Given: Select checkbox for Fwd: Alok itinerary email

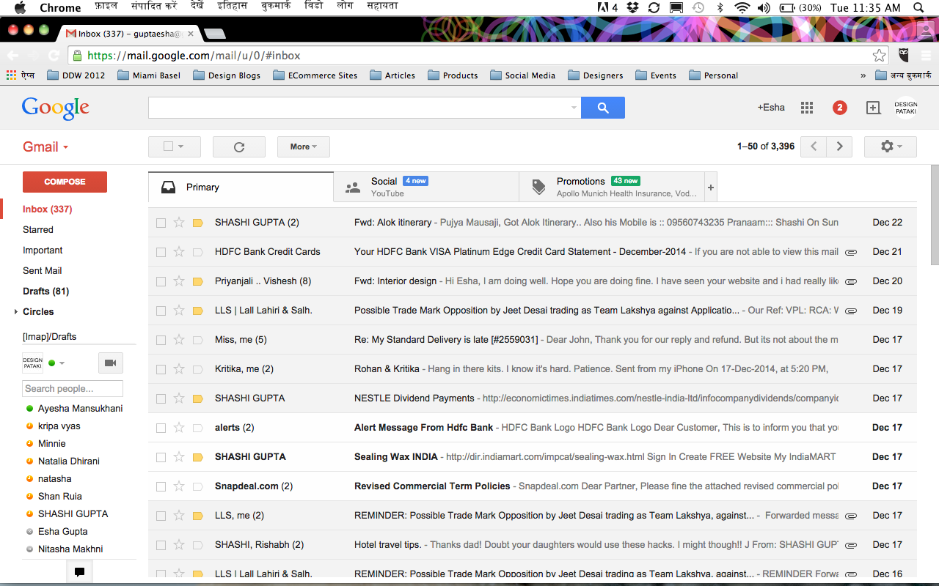Looking at the screenshot, I should click(x=161, y=223).
